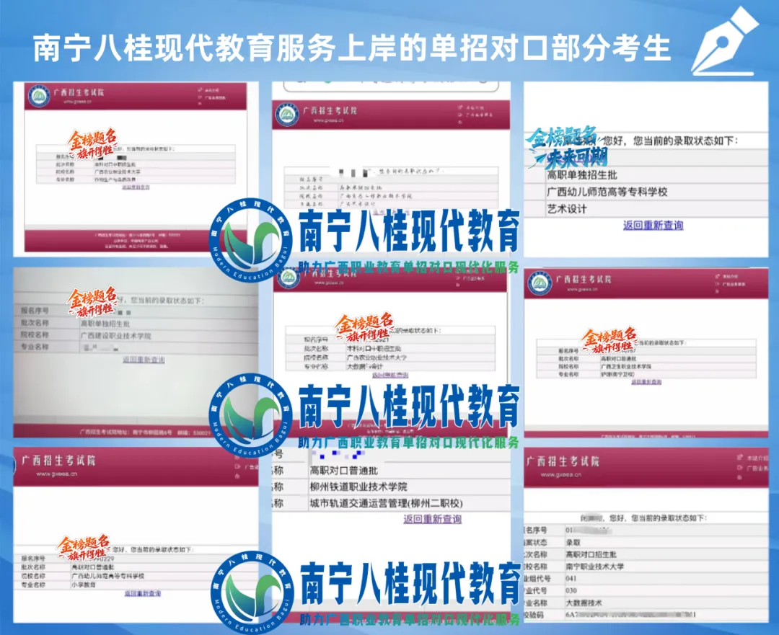Click the 录取 status value
Viewport: 779px width, 635px height.
click(x=573, y=543)
